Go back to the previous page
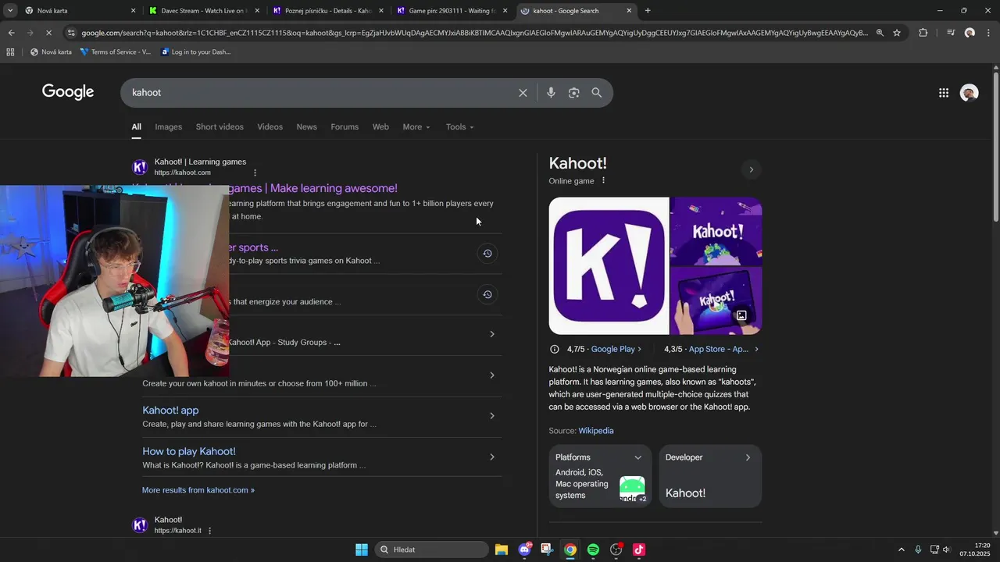1000x562 pixels. [11, 33]
